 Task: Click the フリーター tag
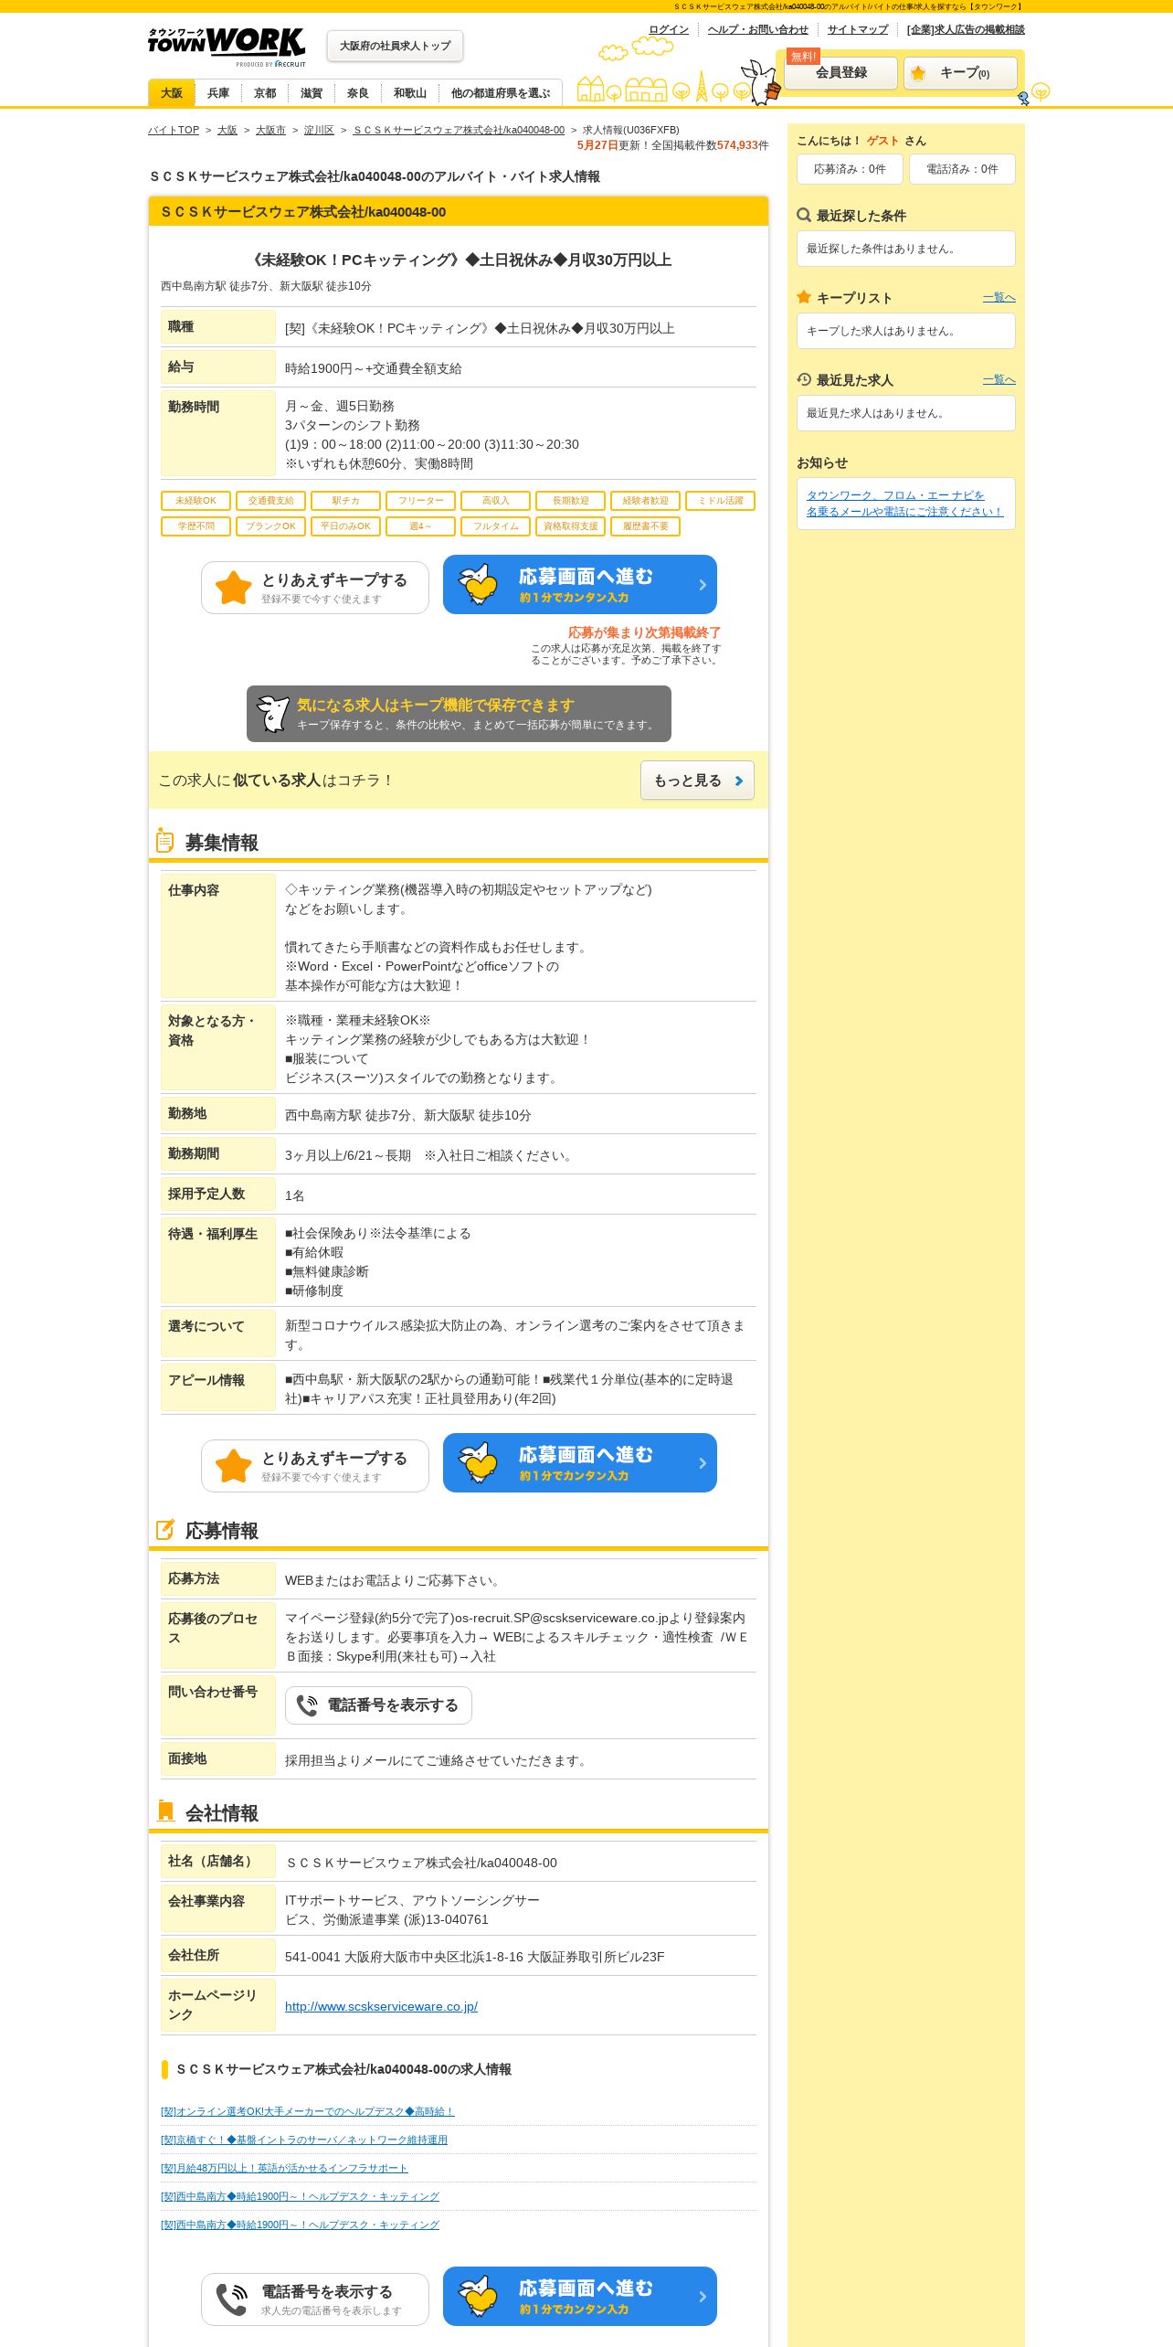coord(420,501)
